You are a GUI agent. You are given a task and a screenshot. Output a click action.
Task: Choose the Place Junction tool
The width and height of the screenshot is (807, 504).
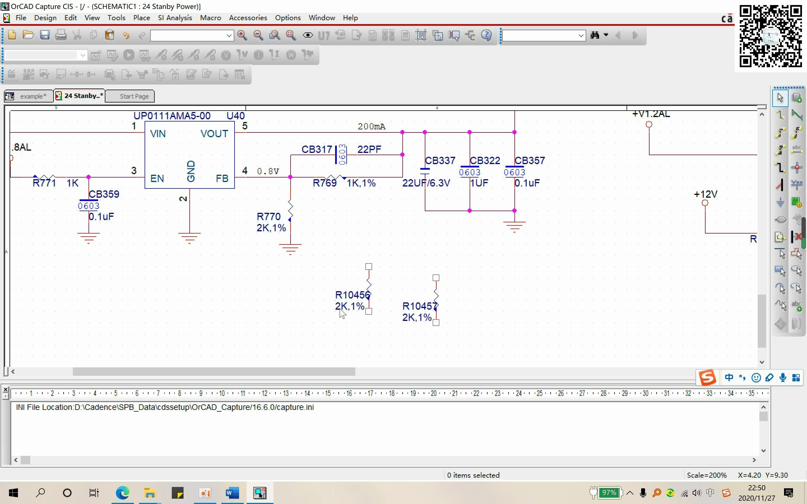click(x=797, y=167)
